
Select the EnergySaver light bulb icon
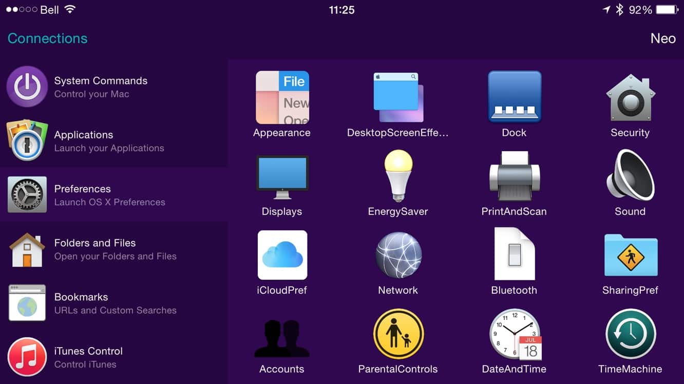click(x=398, y=177)
